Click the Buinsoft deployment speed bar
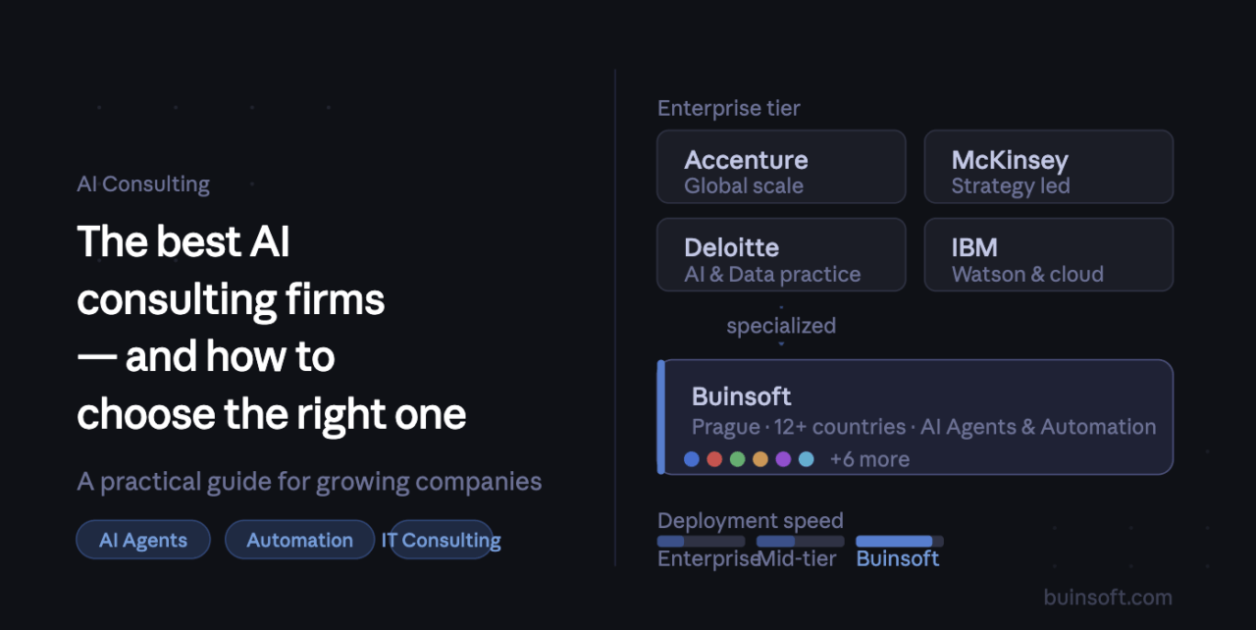Screen dimensions: 1256x630 click(x=899, y=541)
